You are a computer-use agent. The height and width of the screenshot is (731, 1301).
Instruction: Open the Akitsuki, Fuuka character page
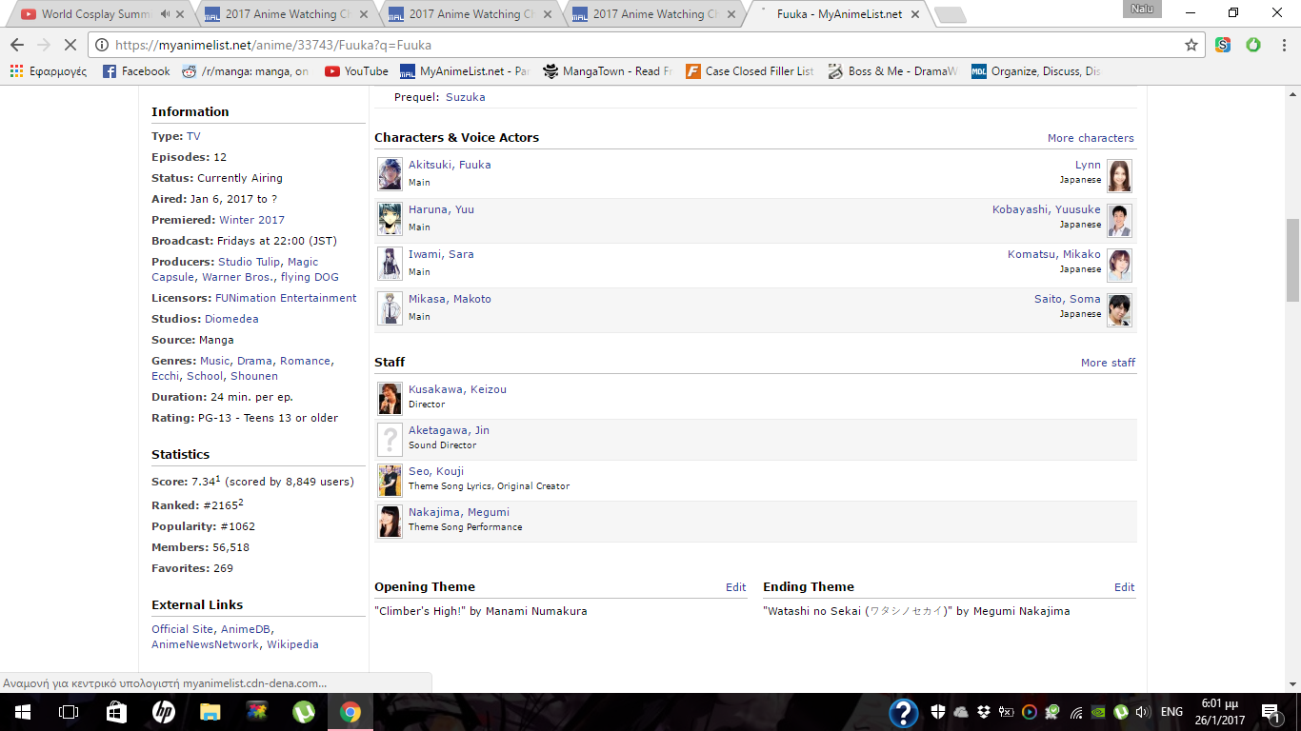pyautogui.click(x=450, y=165)
